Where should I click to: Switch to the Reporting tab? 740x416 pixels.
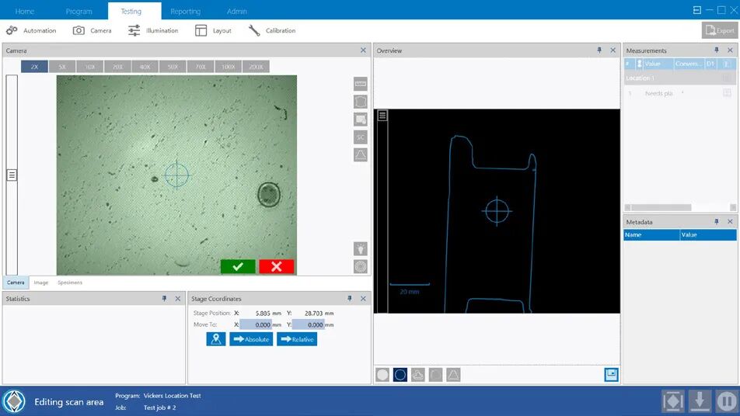coord(186,11)
